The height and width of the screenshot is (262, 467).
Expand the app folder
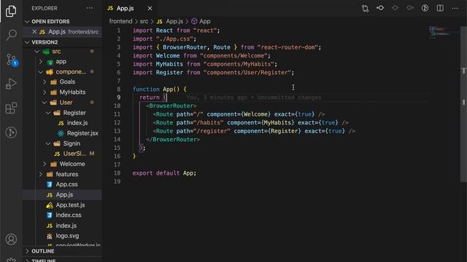click(61, 61)
